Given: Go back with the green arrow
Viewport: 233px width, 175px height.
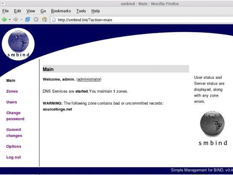Looking at the screenshot, I should pos(4,19).
